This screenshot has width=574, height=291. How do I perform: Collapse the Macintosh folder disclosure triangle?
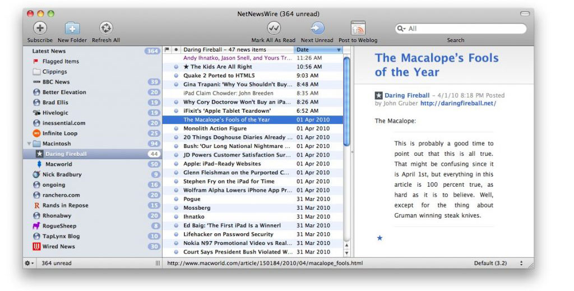coord(29,144)
